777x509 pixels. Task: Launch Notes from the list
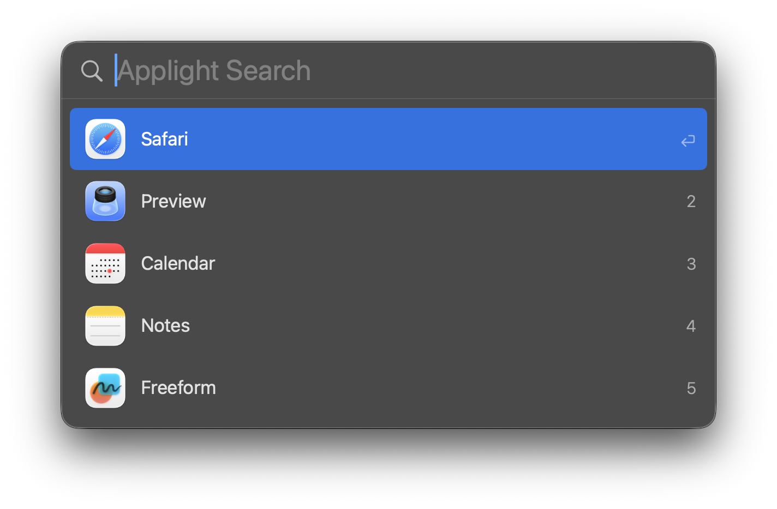pyautogui.click(x=382, y=325)
